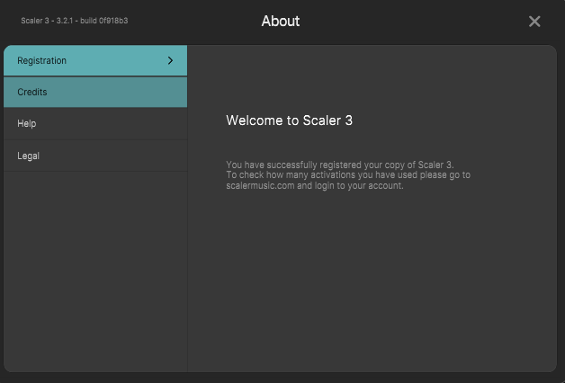Close the About dialog with the X
565x383 pixels.
pos(534,22)
